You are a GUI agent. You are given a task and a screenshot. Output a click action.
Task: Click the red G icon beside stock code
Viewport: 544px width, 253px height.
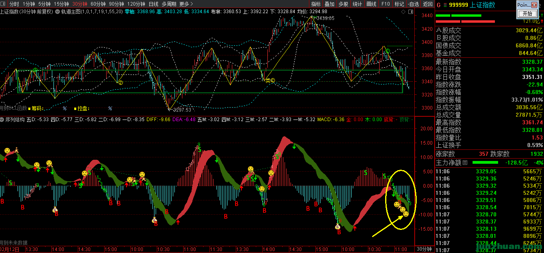tap(438, 5)
